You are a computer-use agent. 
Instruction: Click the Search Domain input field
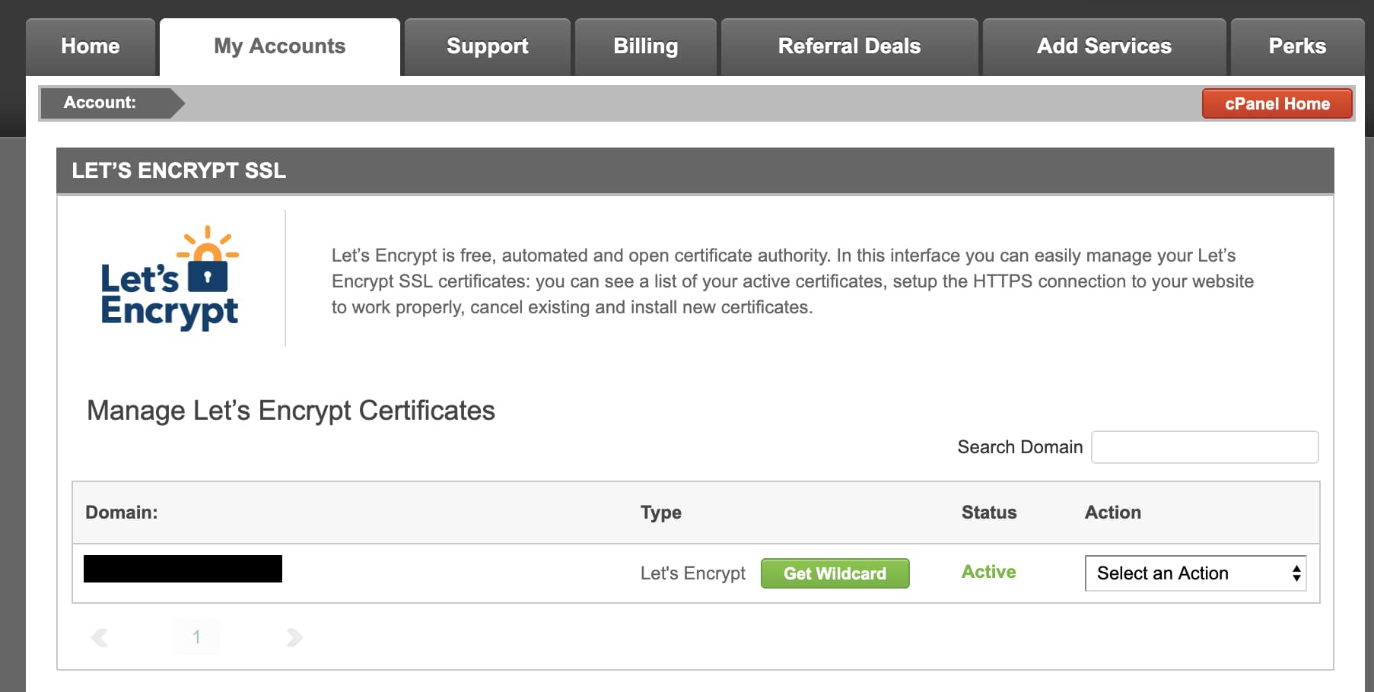[x=1204, y=447]
